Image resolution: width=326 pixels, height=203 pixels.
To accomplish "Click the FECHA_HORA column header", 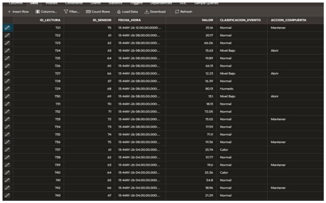I will tap(140, 20).
